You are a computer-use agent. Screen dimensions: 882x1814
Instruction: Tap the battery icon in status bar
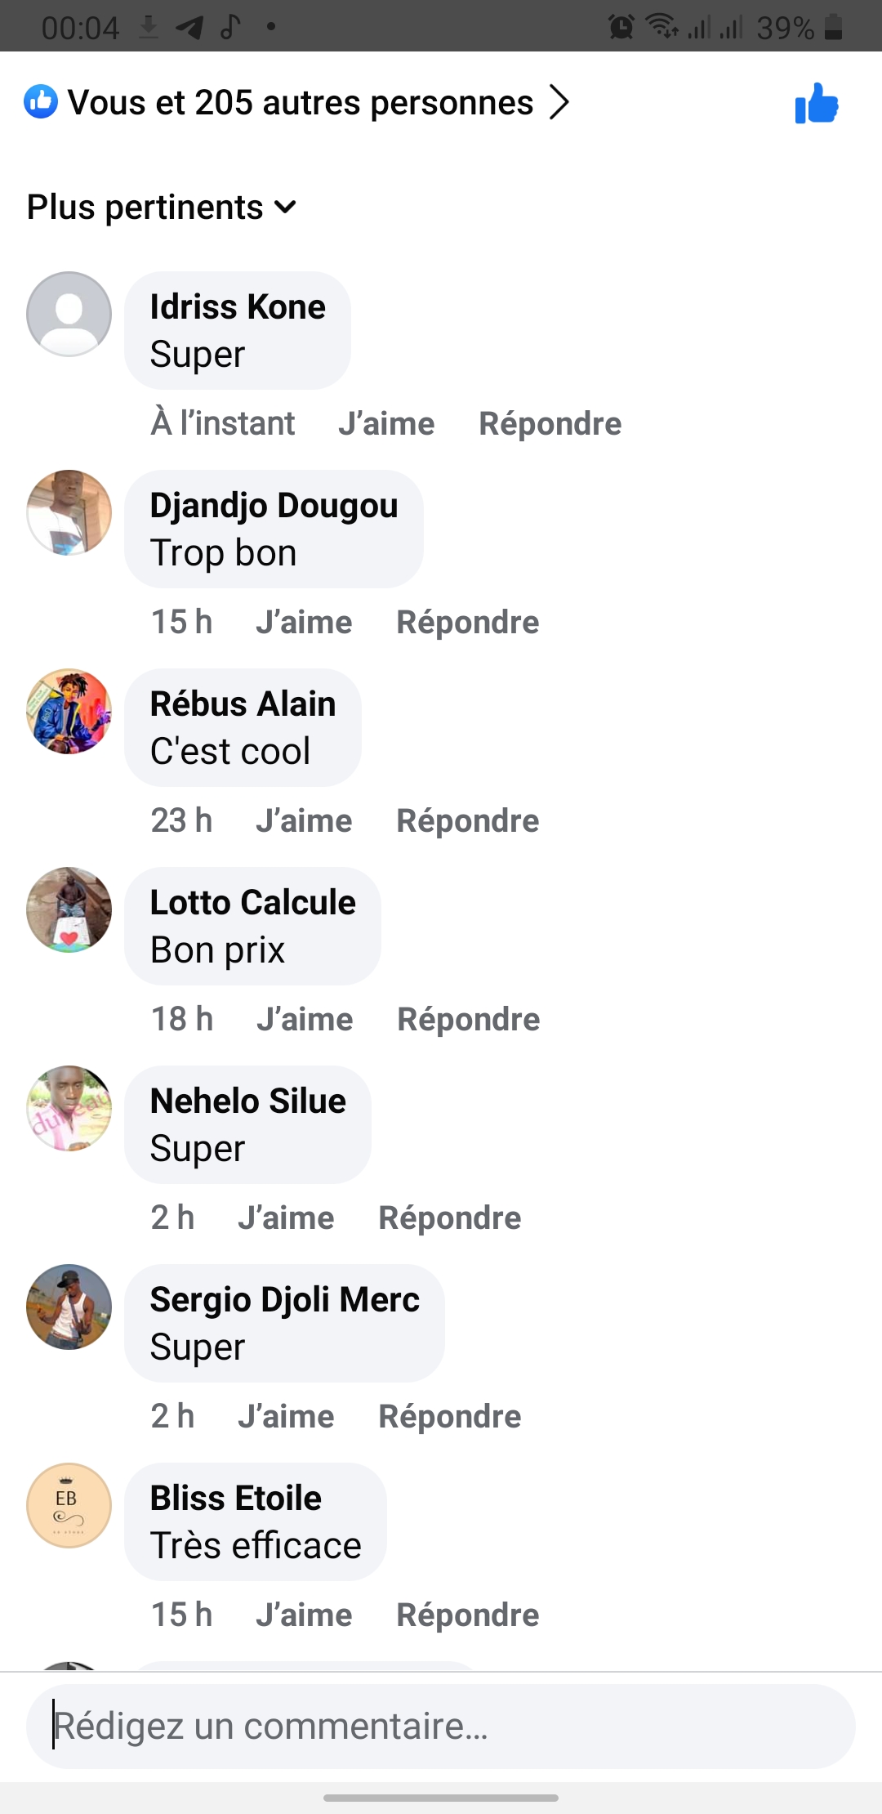pos(833,28)
